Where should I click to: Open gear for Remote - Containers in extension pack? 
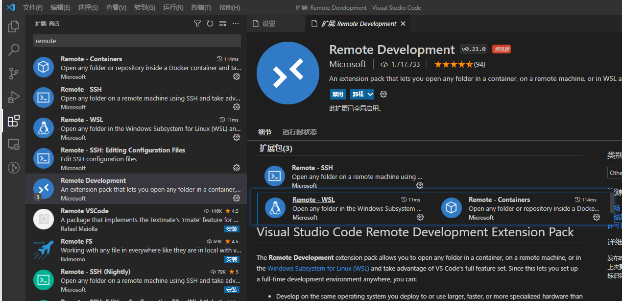[596, 217]
